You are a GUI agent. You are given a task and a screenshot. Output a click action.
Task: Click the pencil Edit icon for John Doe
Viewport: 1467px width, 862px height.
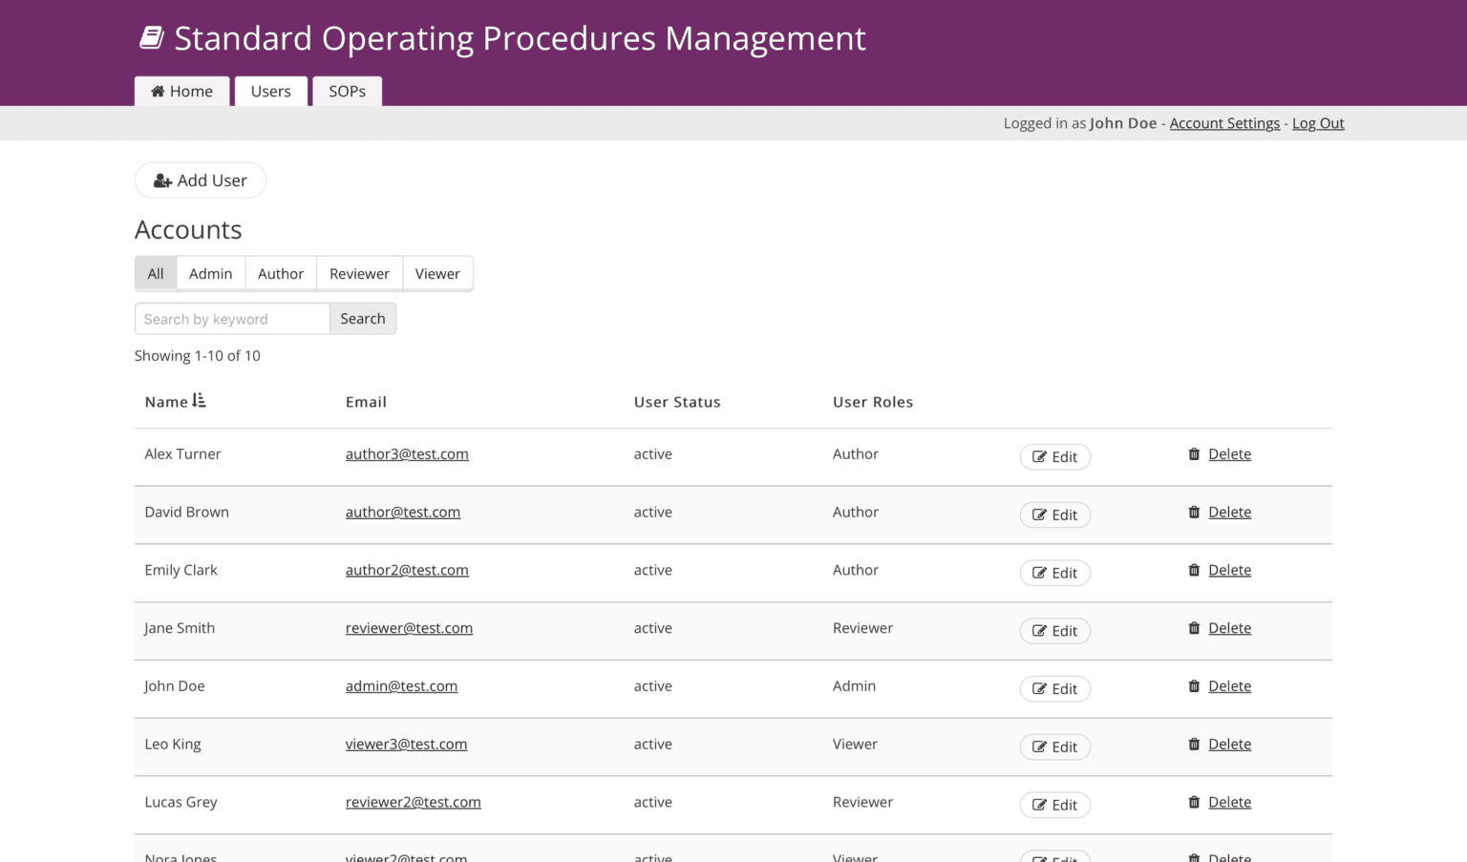(x=1038, y=688)
